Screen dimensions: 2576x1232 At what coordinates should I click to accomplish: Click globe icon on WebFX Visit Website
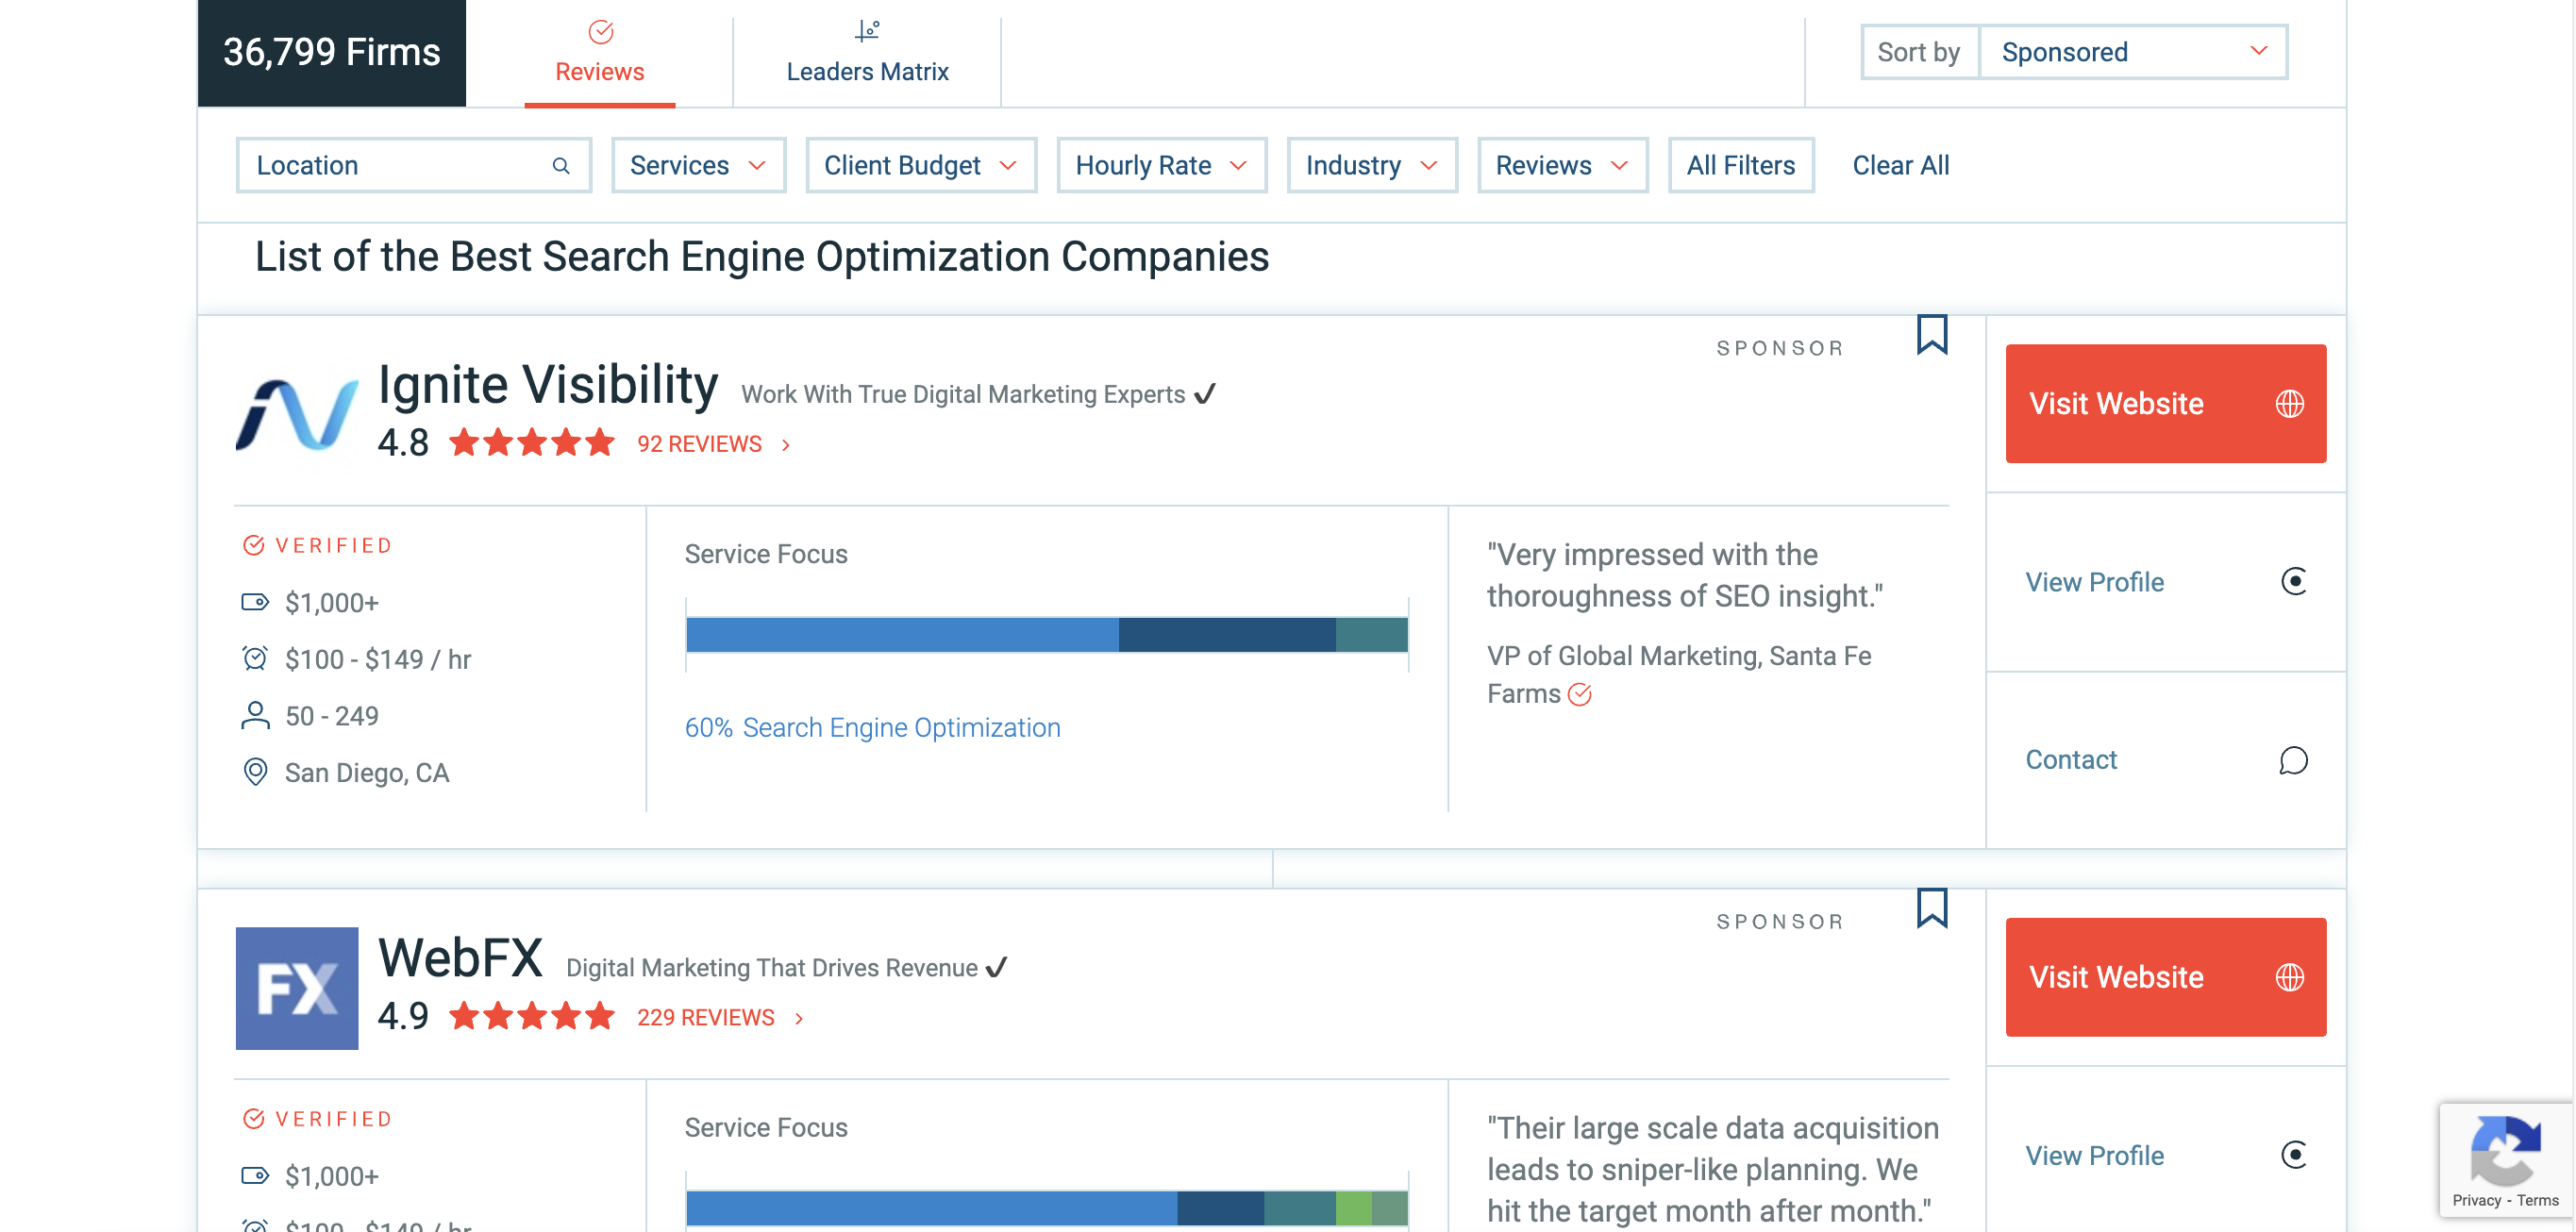coord(2289,977)
